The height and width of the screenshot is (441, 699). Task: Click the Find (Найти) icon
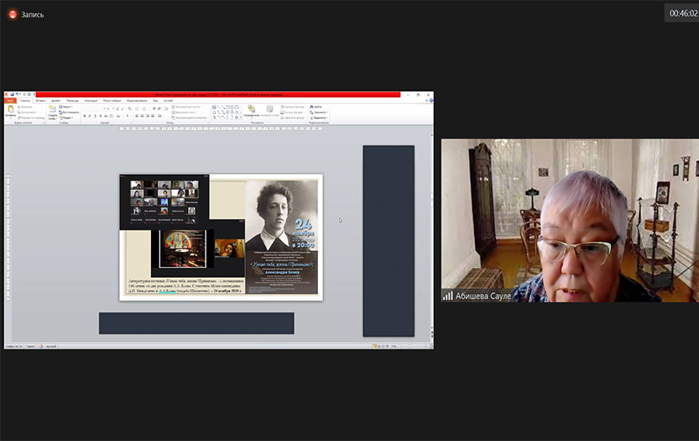[316, 107]
